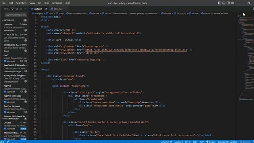Change indentation via Spaces: 4

click(179, 142)
